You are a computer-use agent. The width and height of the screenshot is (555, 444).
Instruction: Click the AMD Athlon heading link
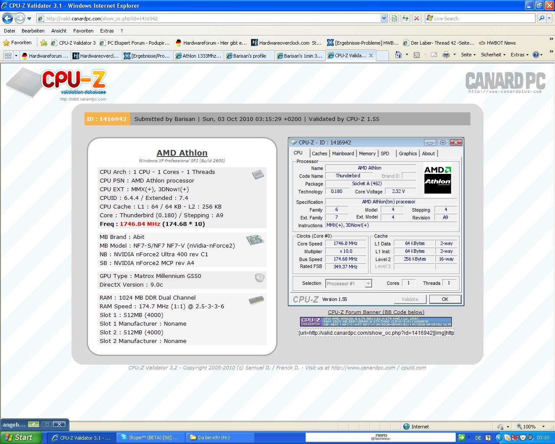point(182,153)
